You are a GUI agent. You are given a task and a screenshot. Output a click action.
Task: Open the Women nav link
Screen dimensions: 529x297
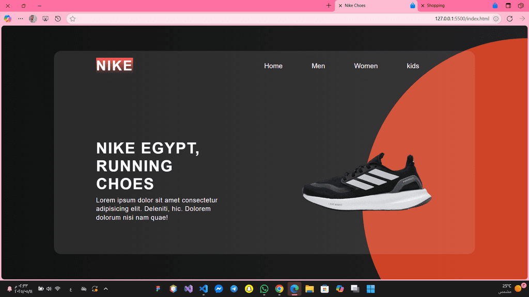click(366, 66)
